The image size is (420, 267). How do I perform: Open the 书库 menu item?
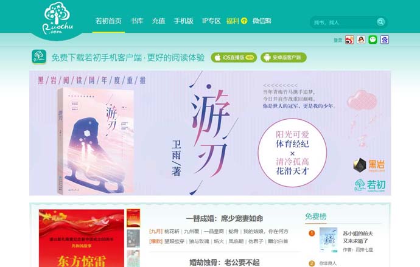coord(136,21)
